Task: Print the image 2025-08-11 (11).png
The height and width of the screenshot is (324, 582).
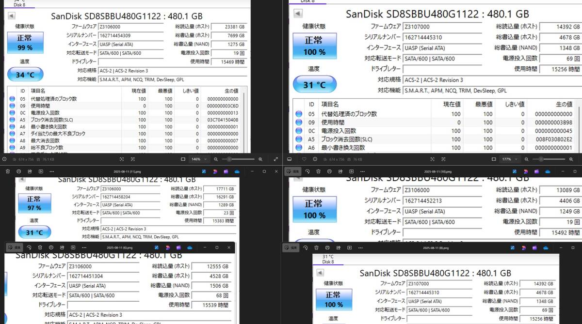Action: [x=19, y=171]
